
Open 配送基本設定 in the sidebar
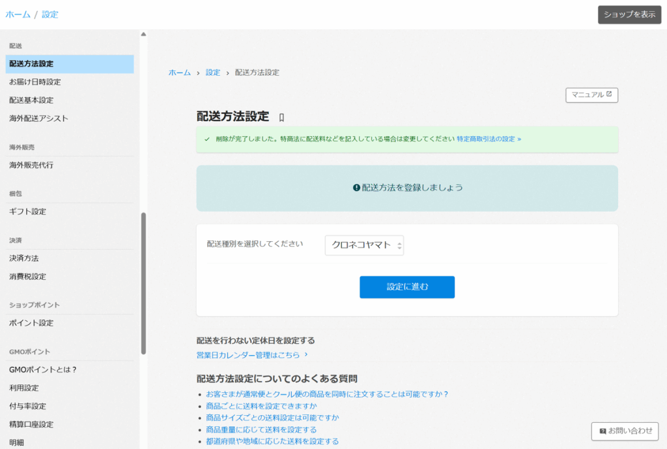point(31,100)
